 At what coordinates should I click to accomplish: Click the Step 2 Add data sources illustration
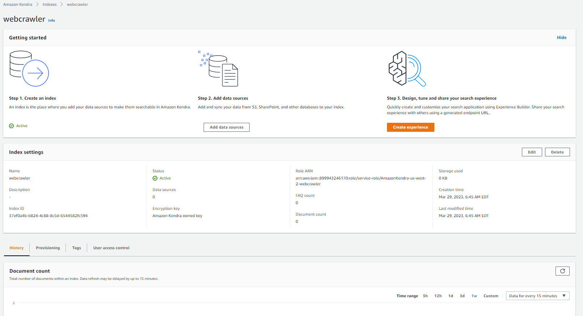point(218,69)
